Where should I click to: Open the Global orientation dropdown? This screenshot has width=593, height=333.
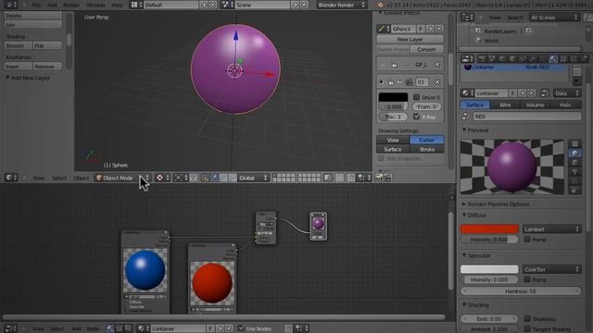(x=253, y=178)
